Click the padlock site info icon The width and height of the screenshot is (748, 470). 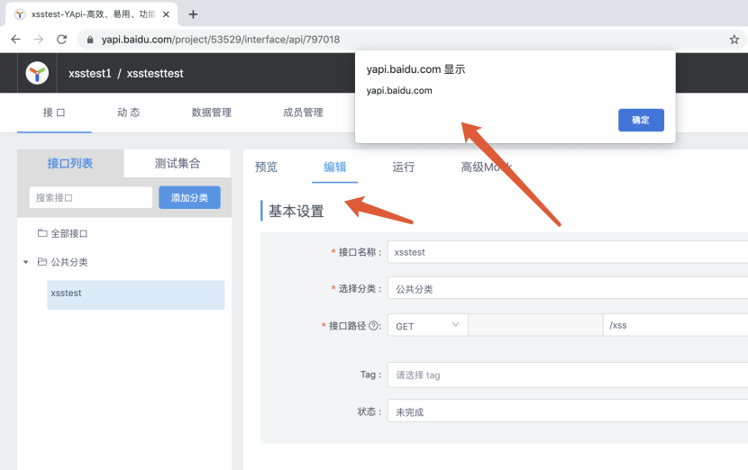90,40
